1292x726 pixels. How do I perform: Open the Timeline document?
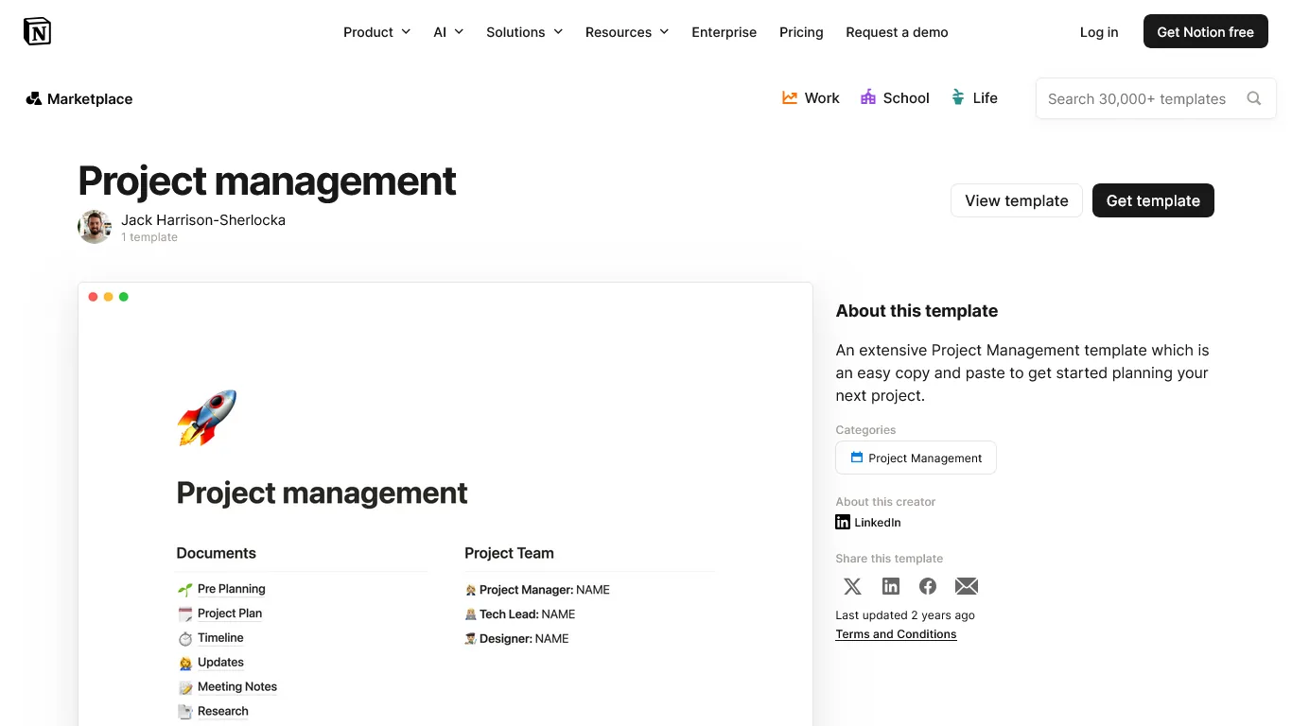pyautogui.click(x=220, y=638)
